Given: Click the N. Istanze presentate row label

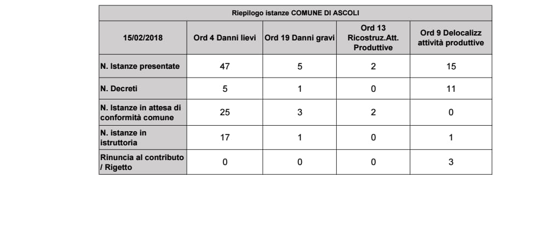Looking at the screenshot, I should click(140, 66).
